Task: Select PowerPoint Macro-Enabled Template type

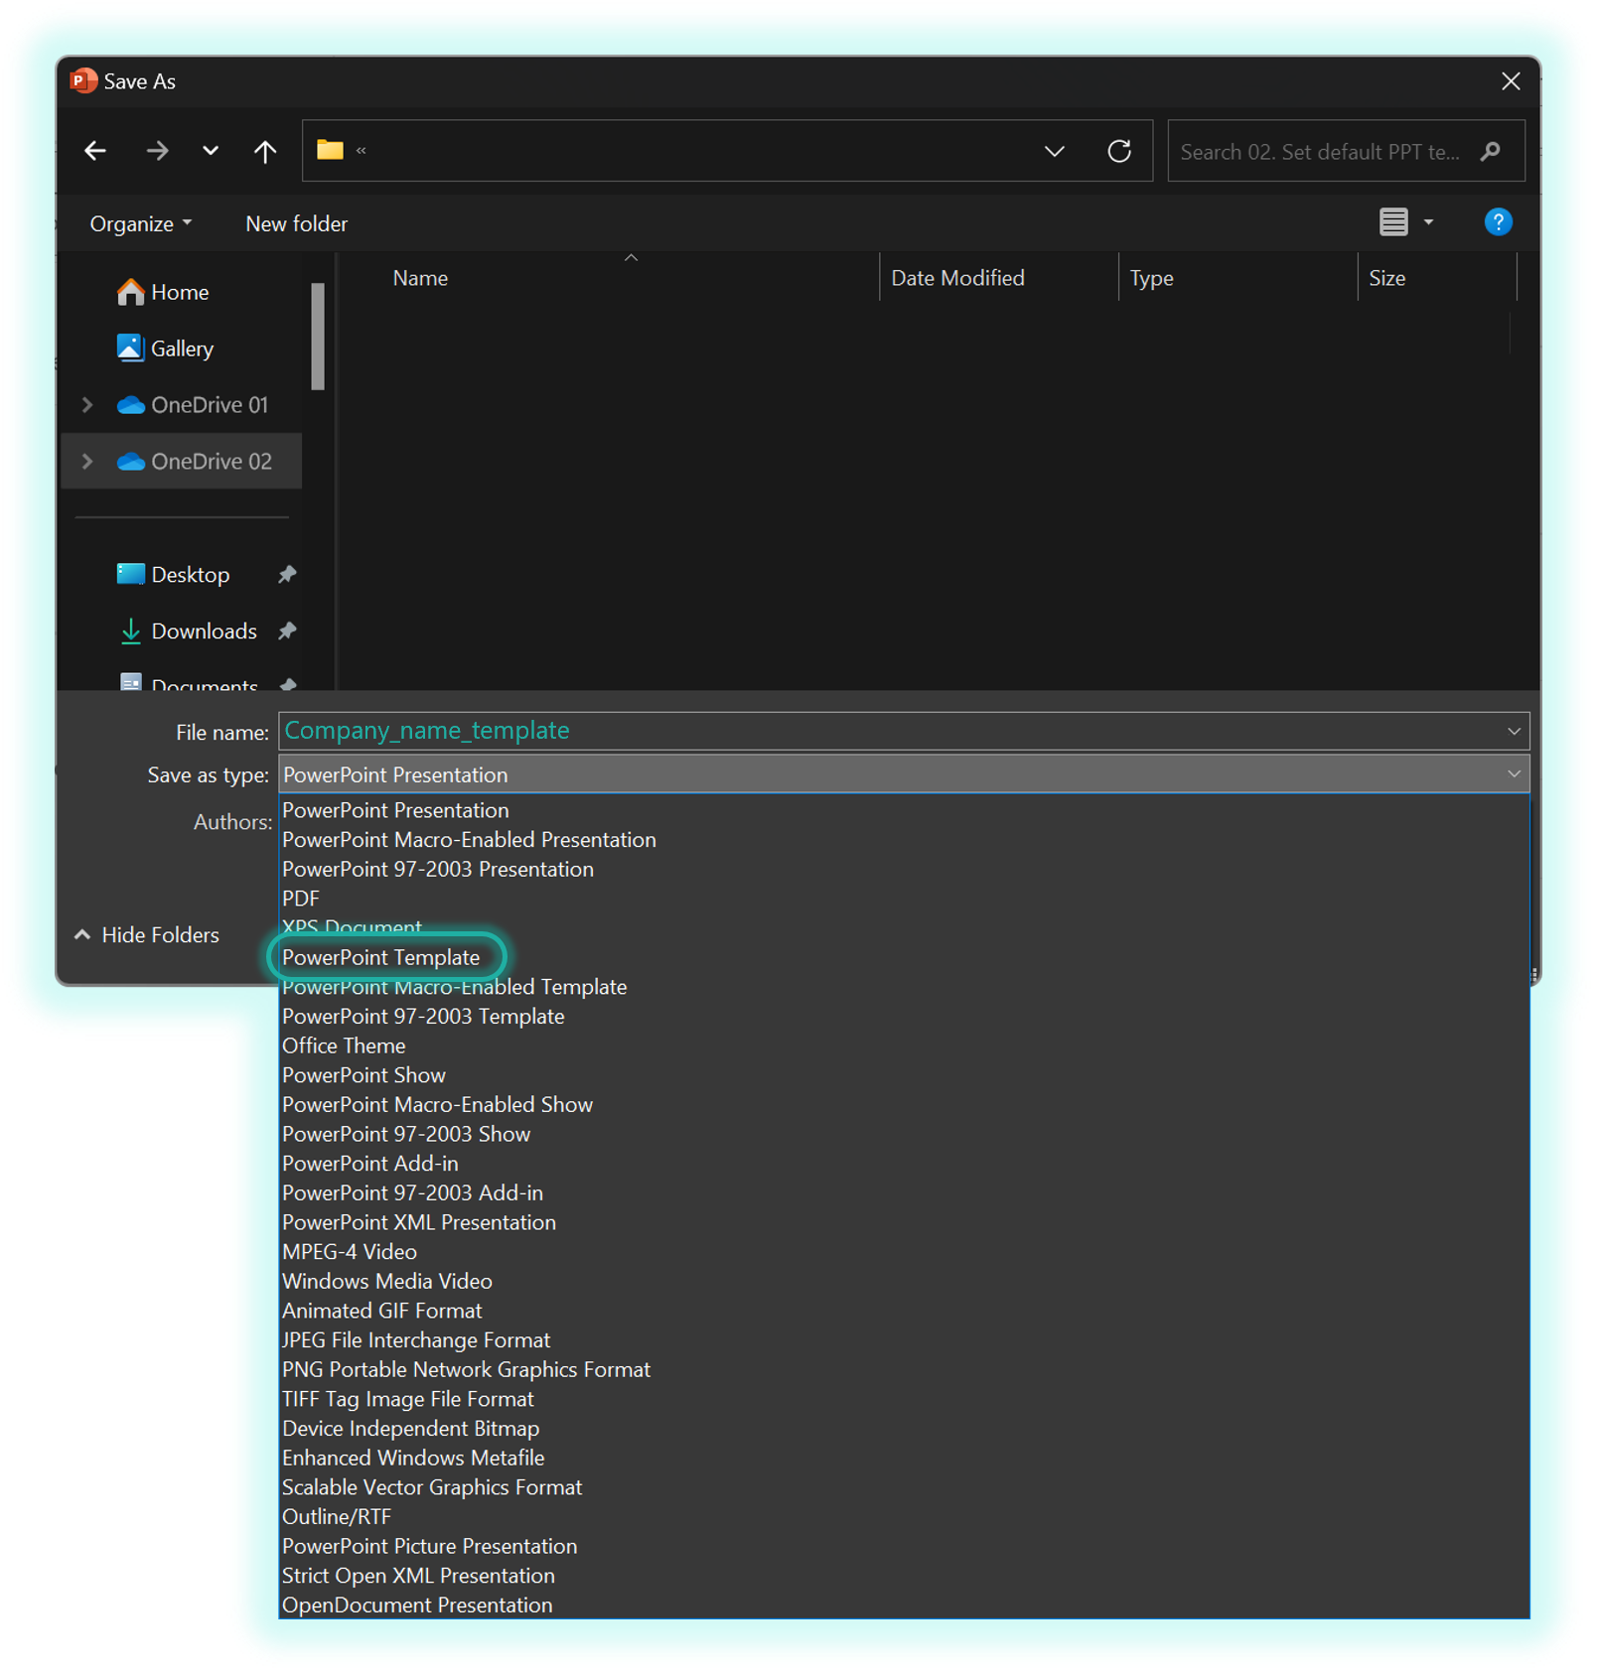Action: click(x=904, y=988)
